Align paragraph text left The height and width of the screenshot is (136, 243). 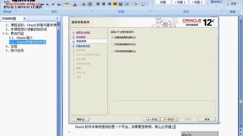98,4
